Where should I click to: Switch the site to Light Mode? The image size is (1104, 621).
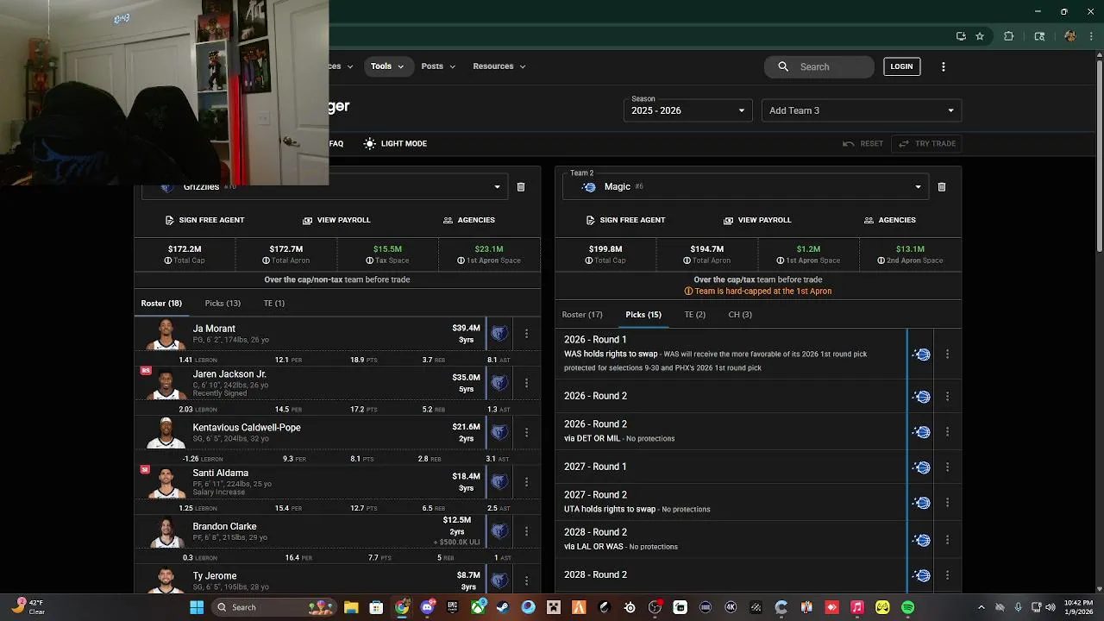click(396, 143)
